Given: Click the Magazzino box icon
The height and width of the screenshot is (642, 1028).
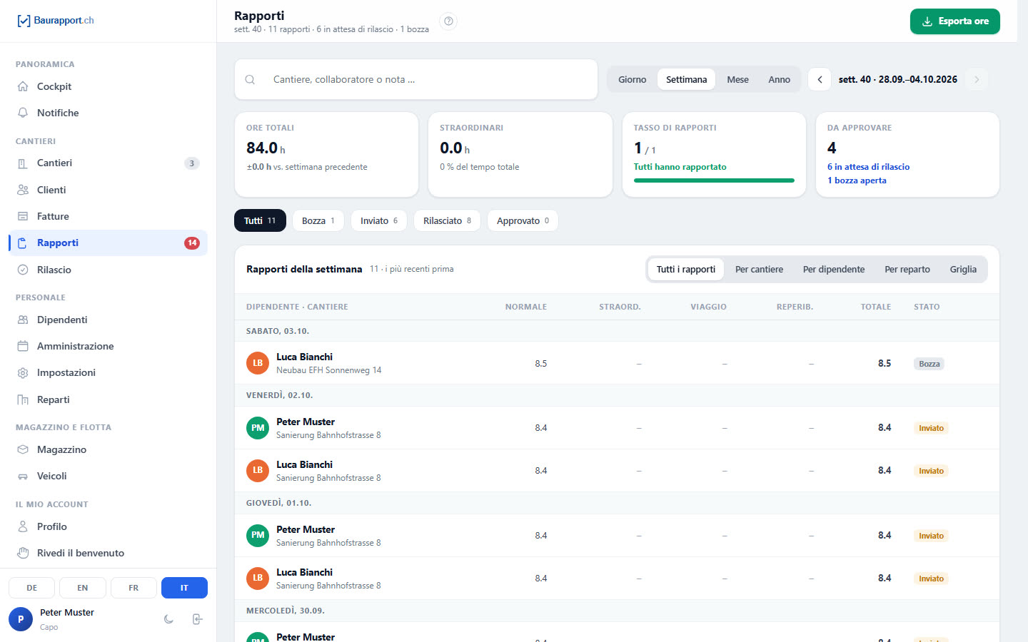Looking at the screenshot, I should (x=23, y=449).
